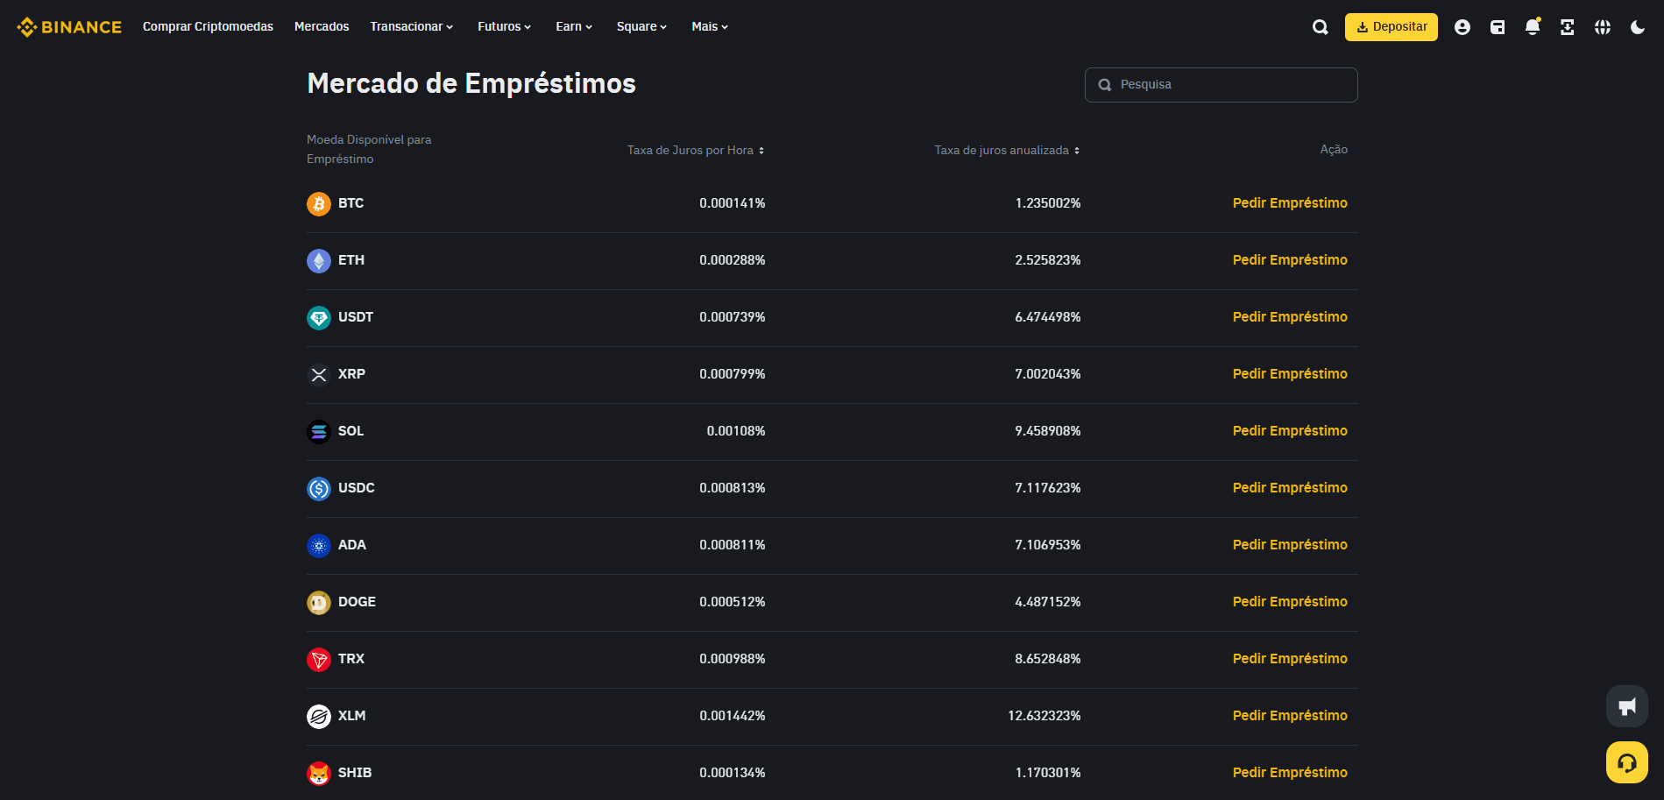Viewport: 1664px width, 800px height.
Task: Click the DOGE coin icon
Action: coord(319,602)
